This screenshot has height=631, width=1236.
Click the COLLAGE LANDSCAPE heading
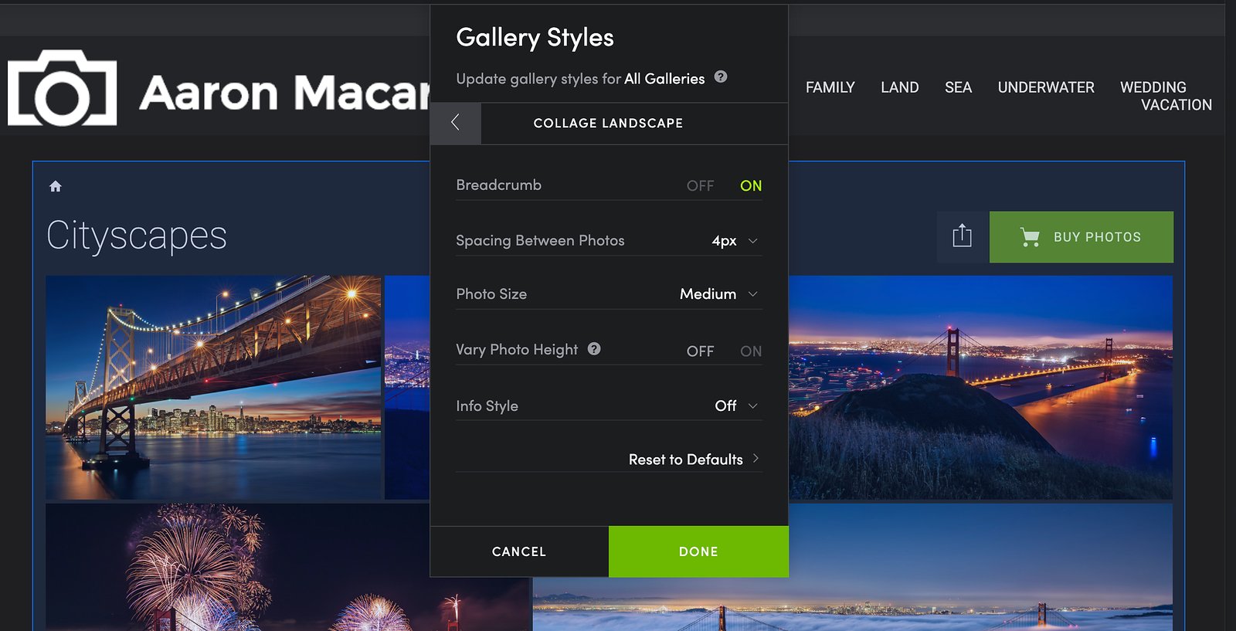tap(608, 123)
